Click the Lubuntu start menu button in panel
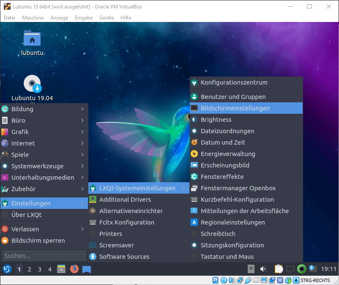This screenshot has height=285, width=339. (7, 269)
